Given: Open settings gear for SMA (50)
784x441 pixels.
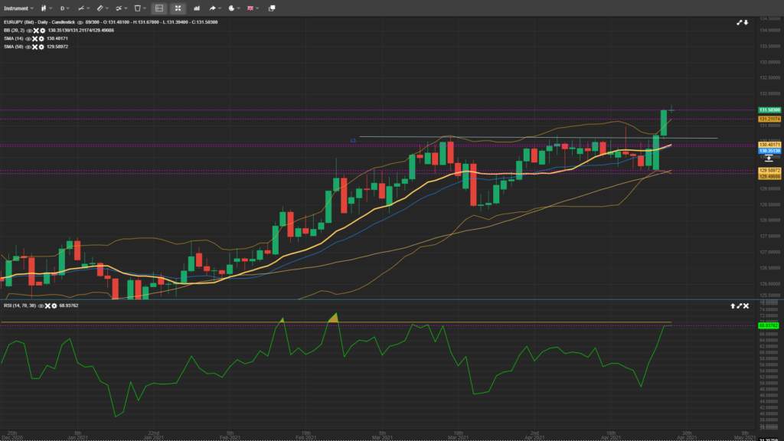Looking at the screenshot, I should point(41,47).
